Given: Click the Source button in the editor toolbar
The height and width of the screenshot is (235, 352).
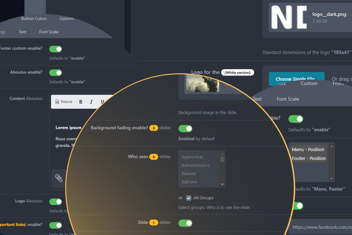Looking at the screenshot, I should click(x=64, y=102).
